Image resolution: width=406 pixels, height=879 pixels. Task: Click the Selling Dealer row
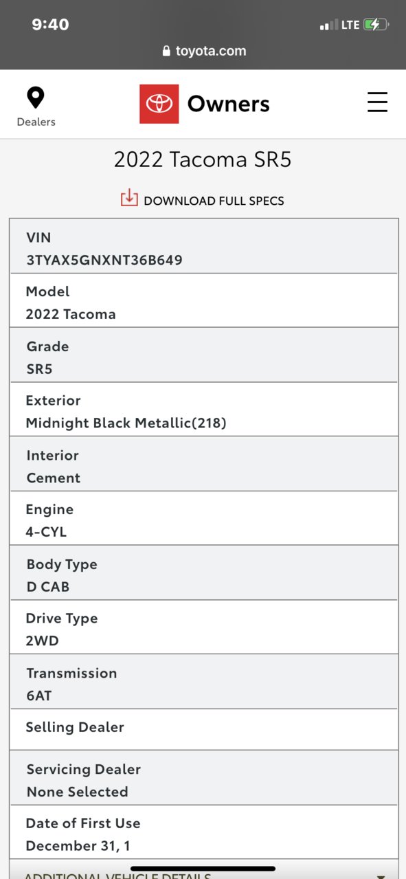pyautogui.click(x=203, y=729)
